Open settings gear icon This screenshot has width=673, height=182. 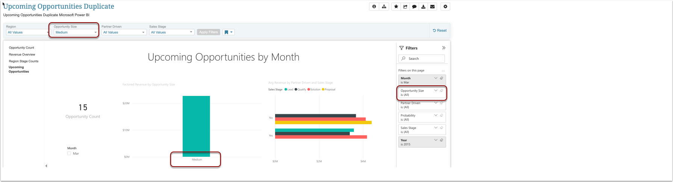445,7
